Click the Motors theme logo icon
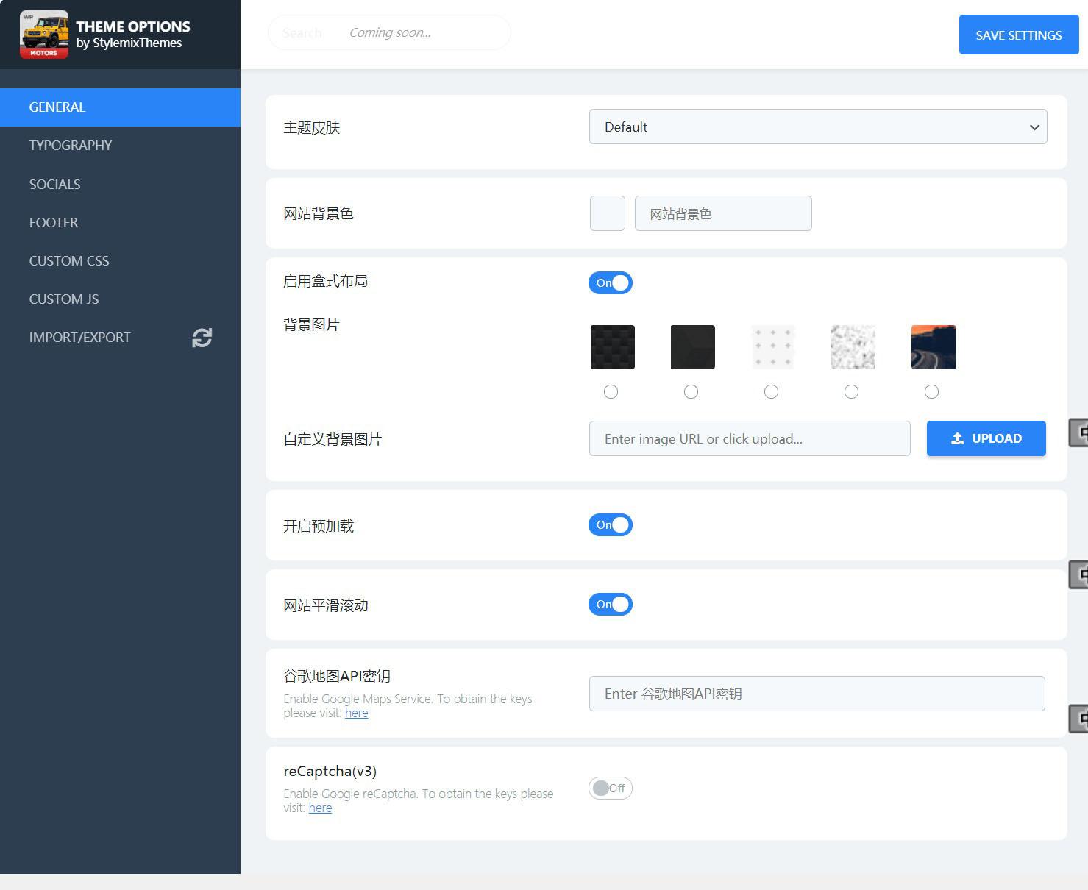This screenshot has width=1088, height=890. [x=44, y=35]
